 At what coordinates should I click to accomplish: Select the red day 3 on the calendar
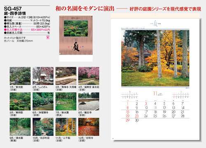tap(146, 104)
